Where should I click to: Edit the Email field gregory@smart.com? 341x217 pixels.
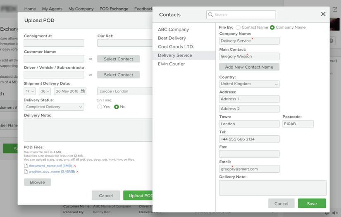[x=249, y=169]
